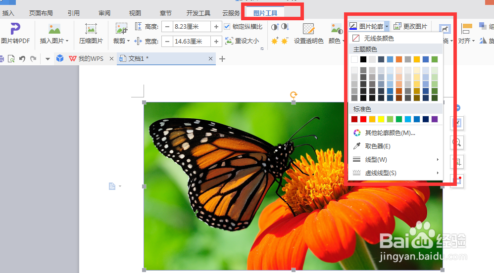Pick yellow standard color swatch

pos(381,119)
